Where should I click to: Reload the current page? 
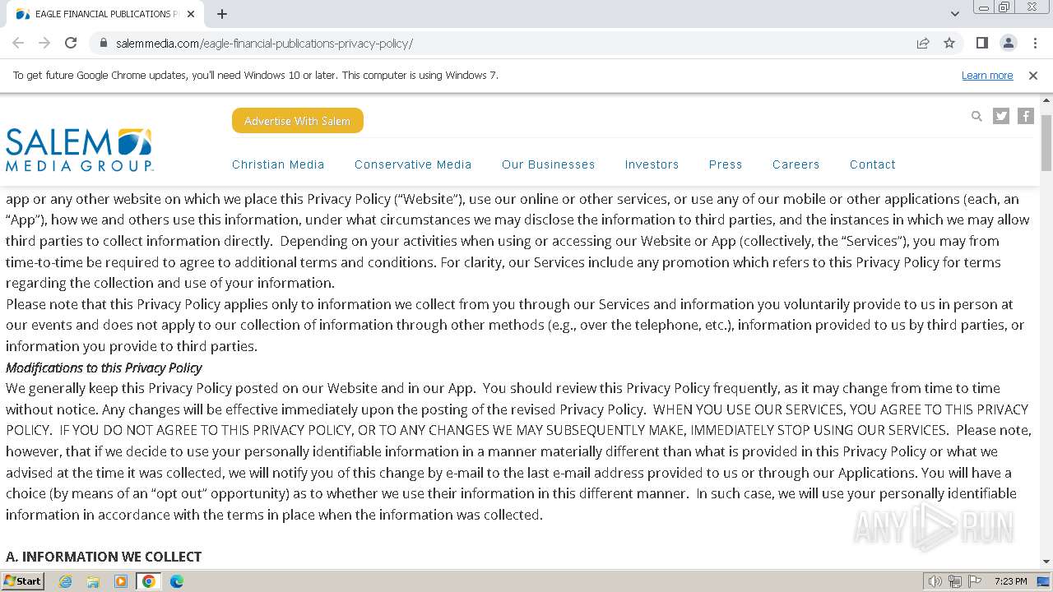(71, 43)
